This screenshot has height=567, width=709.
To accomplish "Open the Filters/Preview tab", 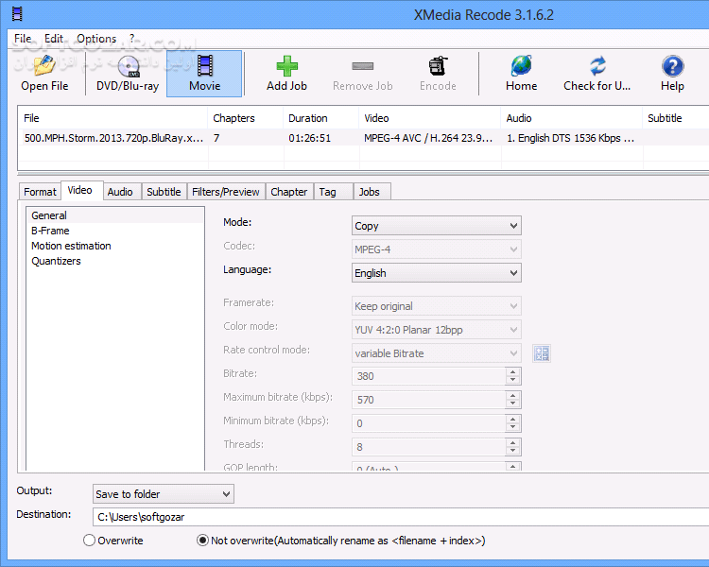I will 226,192.
